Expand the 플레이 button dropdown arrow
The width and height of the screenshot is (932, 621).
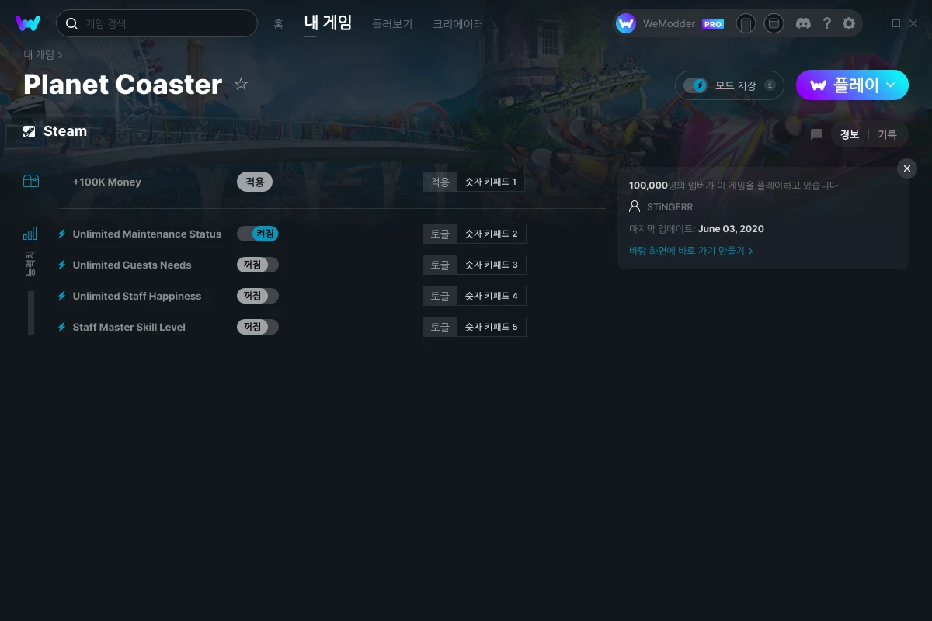pyautogui.click(x=891, y=85)
